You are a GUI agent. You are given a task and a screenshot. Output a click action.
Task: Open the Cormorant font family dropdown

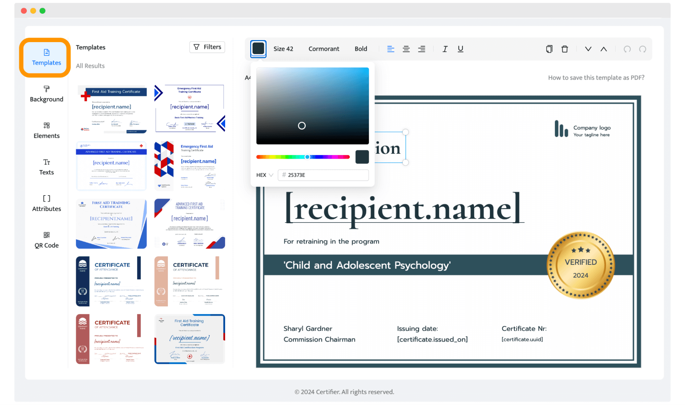pyautogui.click(x=323, y=49)
